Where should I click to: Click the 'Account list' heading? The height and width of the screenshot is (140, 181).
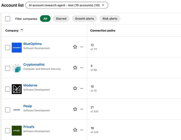click(x=12, y=5)
